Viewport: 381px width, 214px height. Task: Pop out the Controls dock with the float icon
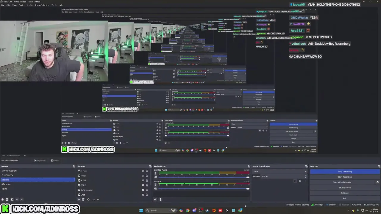[x=379, y=166]
